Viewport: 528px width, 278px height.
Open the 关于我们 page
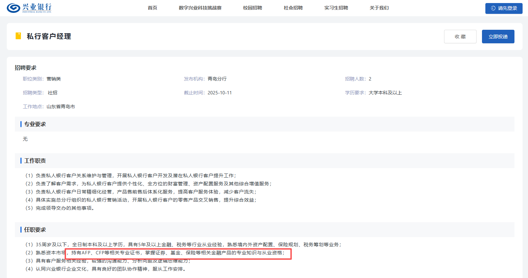pos(379,8)
